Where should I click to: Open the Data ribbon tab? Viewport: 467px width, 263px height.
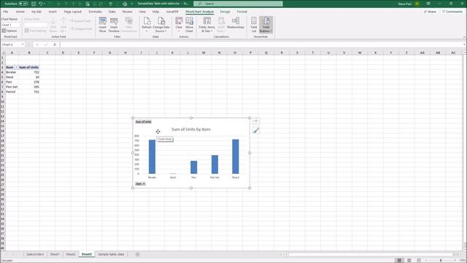pos(112,12)
